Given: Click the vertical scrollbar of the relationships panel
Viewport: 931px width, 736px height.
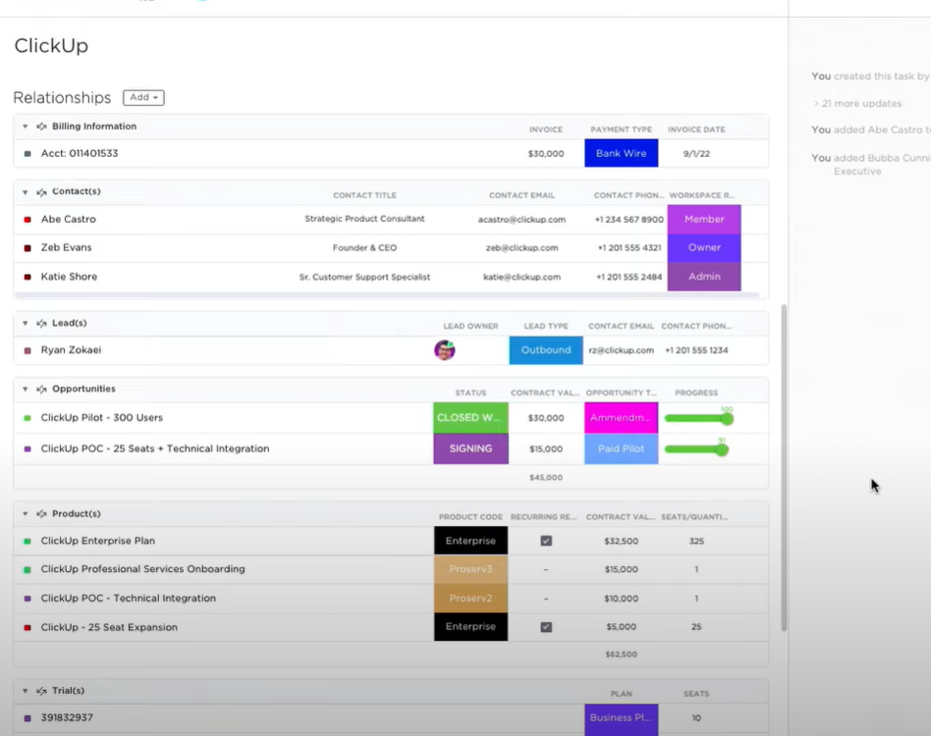Looking at the screenshot, I should pos(784,468).
